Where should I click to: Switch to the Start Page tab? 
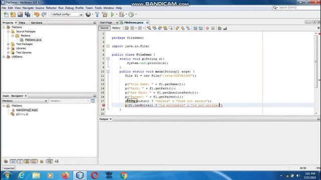(x=106, y=22)
